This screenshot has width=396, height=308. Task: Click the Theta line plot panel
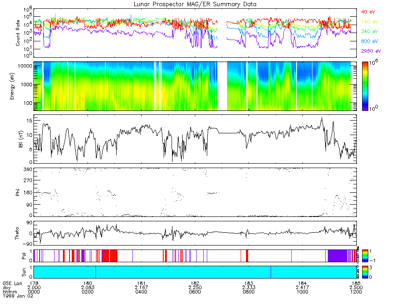[195, 233]
